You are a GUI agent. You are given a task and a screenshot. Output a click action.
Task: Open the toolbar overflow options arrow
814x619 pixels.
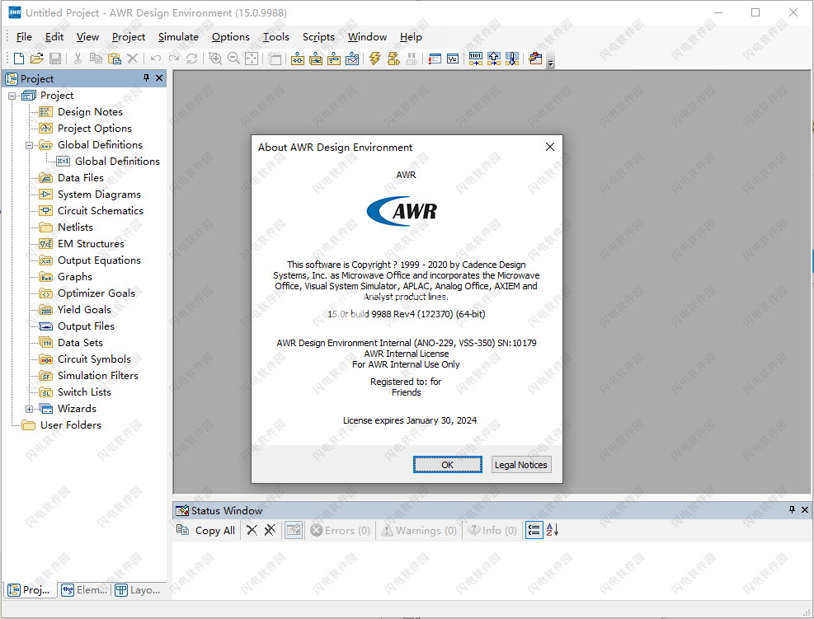click(551, 63)
